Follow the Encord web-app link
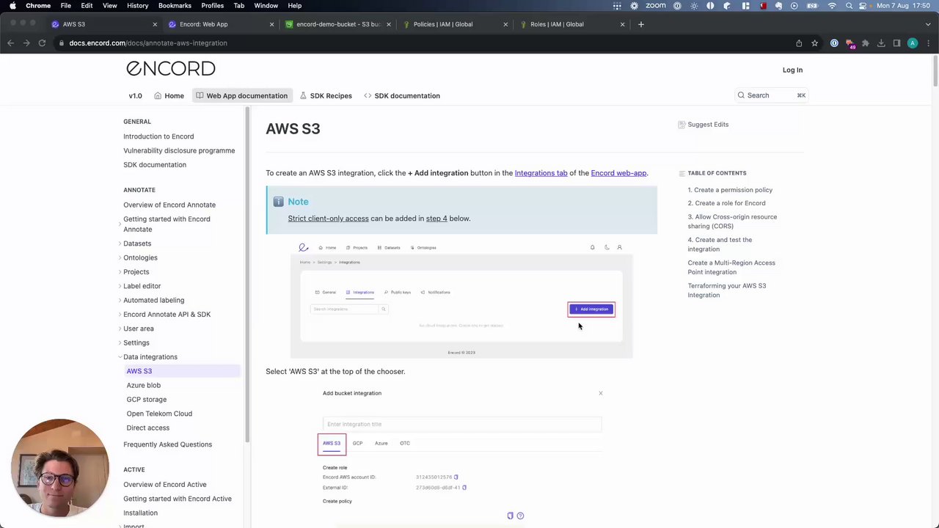939x528 pixels. click(618, 173)
